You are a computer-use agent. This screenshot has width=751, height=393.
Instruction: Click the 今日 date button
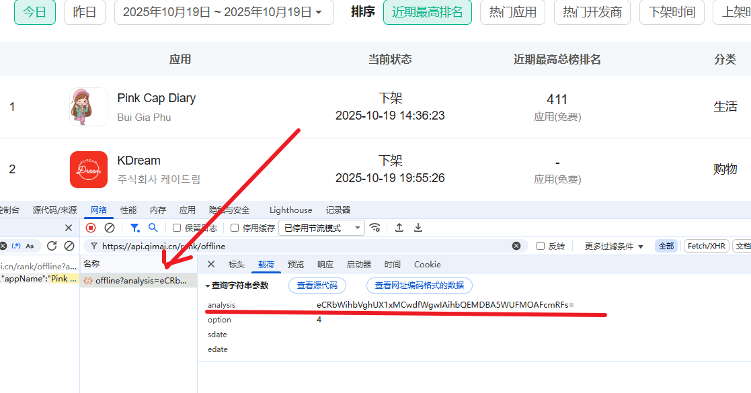pyautogui.click(x=35, y=12)
